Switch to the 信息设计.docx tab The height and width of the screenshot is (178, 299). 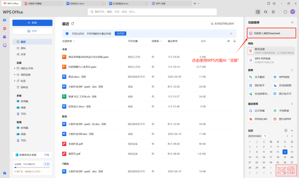click(x=86, y=3)
